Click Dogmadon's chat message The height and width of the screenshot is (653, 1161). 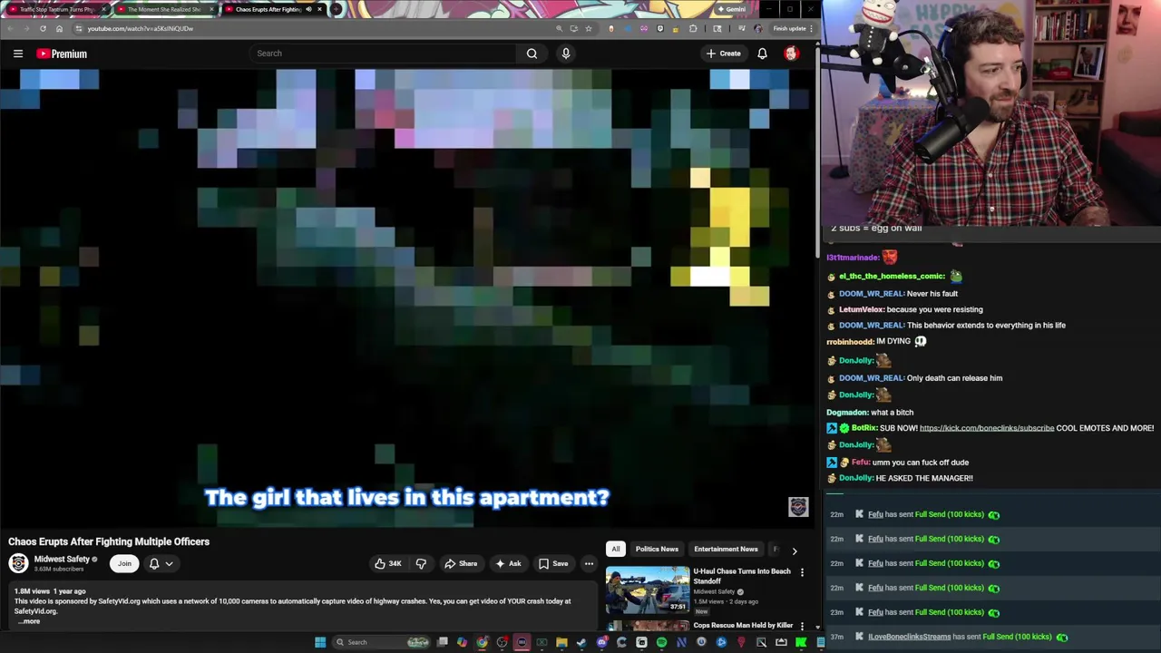pos(892,413)
